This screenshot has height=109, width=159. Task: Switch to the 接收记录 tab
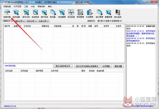(20, 21)
